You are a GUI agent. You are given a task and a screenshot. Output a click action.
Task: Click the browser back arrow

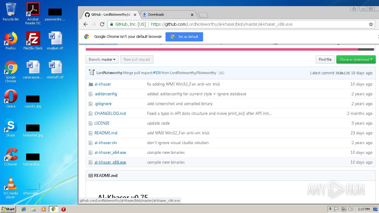[86, 24]
